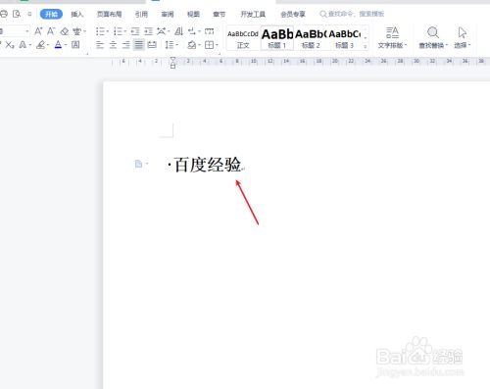
Task: Click the Print icon in quick access bar
Action: [x=3, y=14]
